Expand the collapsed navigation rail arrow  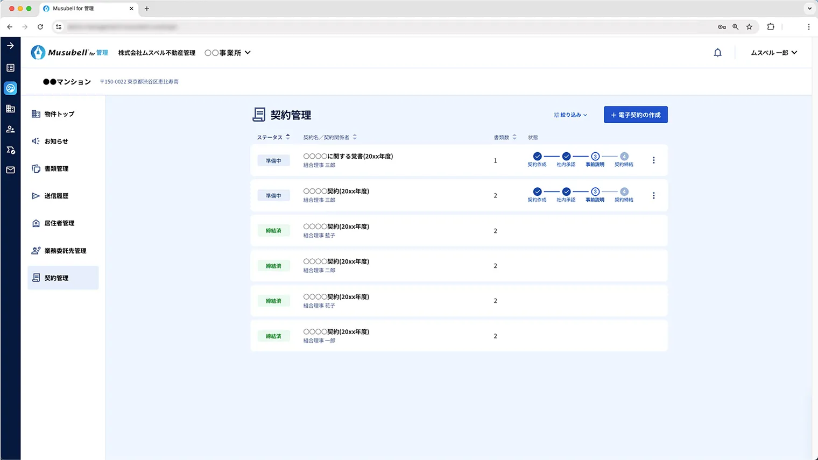tap(10, 46)
